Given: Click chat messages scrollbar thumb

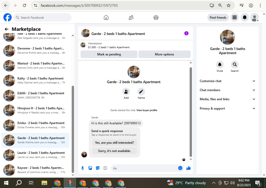Looking at the screenshot, I should coord(191,112).
